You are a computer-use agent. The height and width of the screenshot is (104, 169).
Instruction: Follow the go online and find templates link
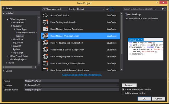click(82, 75)
